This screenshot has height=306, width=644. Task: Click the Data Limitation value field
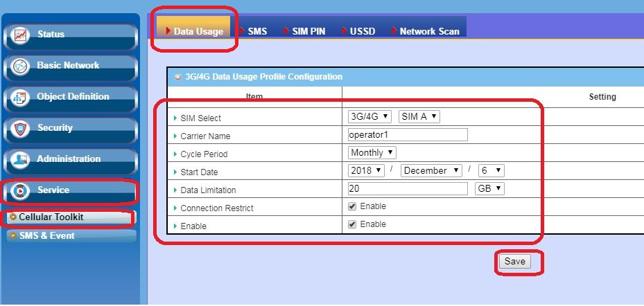coord(408,189)
